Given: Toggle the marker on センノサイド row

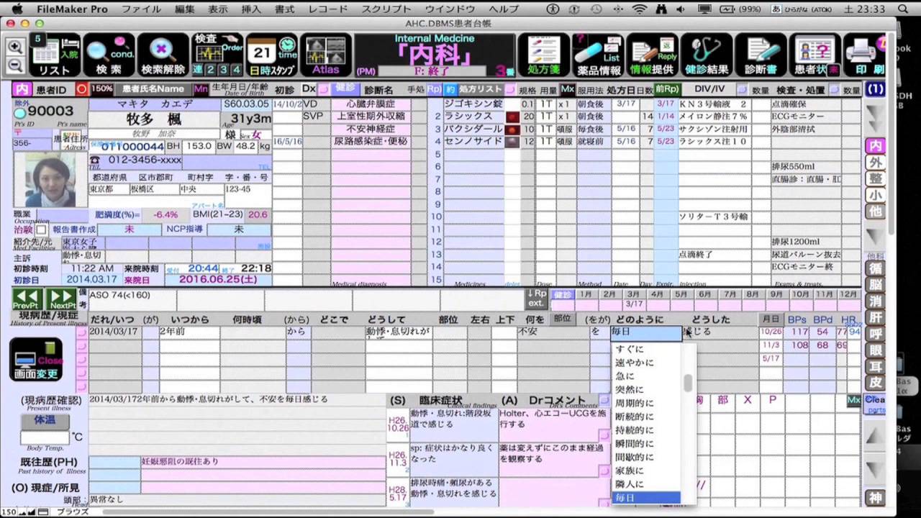Looking at the screenshot, I should (512, 142).
